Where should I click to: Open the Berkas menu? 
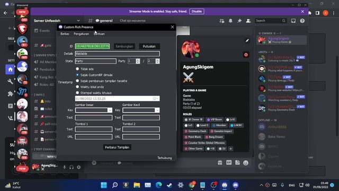click(x=65, y=34)
